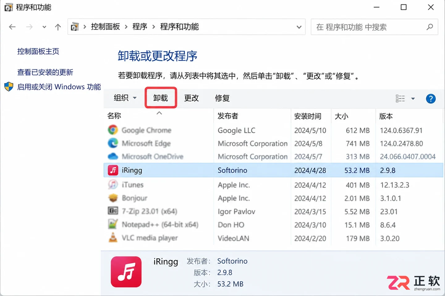Go up one level with the up arrow
This screenshot has width=445, height=296.
tap(58, 27)
